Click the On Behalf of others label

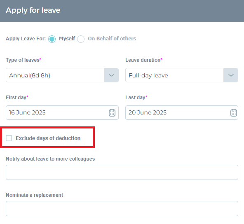112,39
